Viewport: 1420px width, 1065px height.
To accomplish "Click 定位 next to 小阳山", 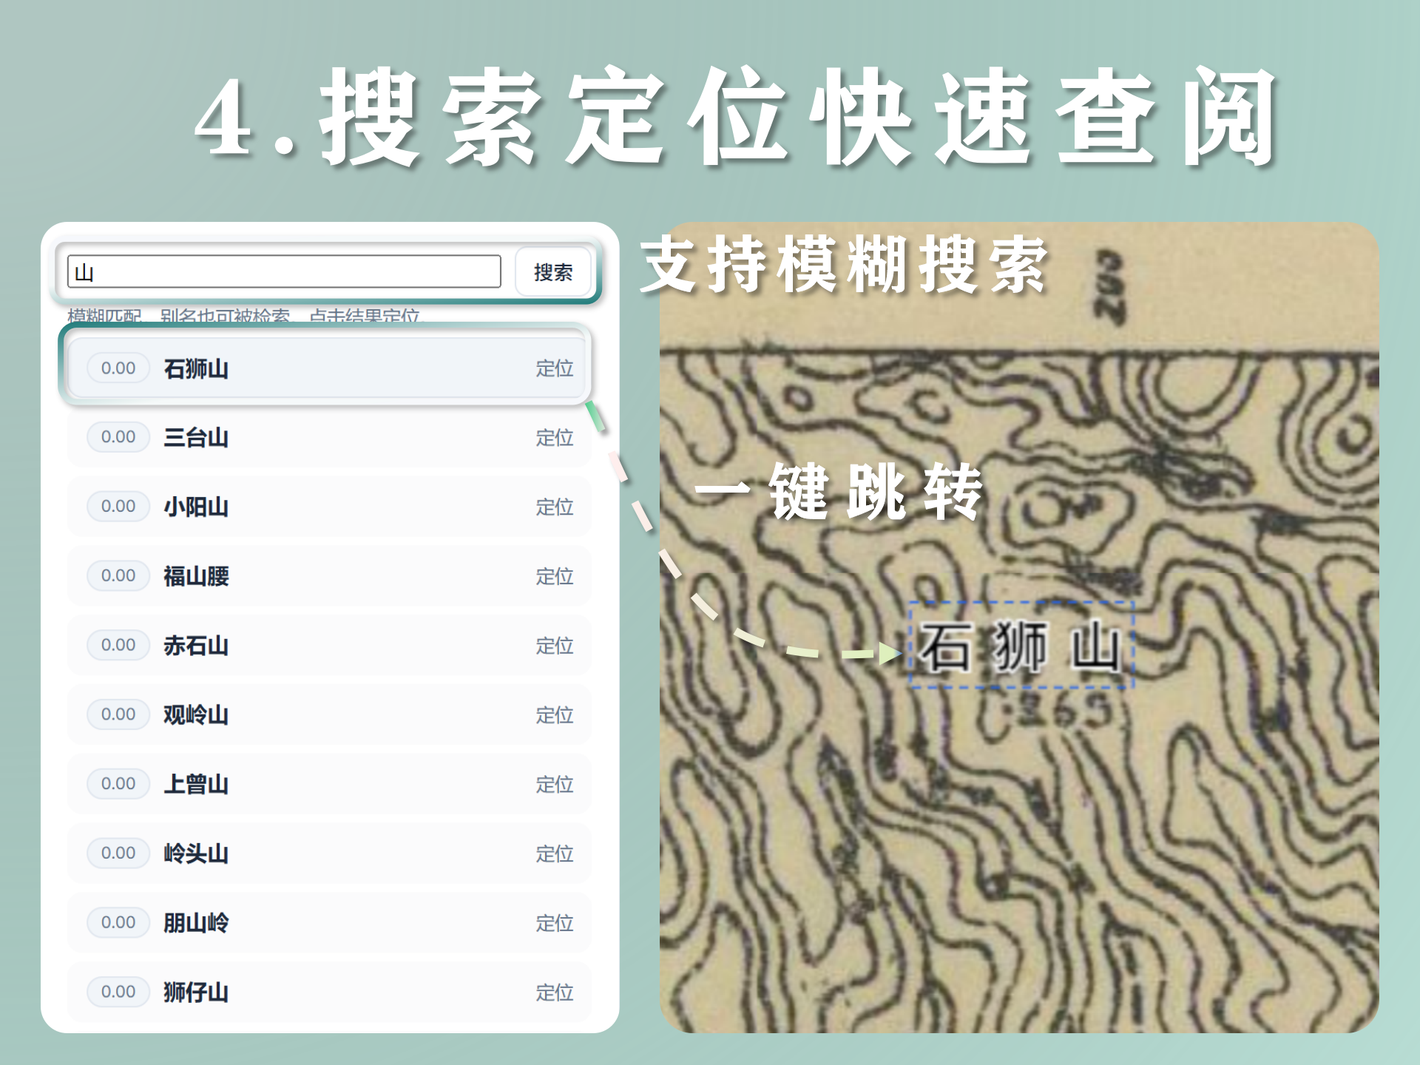I will [555, 507].
